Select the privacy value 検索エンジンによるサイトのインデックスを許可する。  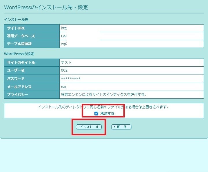click(104, 95)
